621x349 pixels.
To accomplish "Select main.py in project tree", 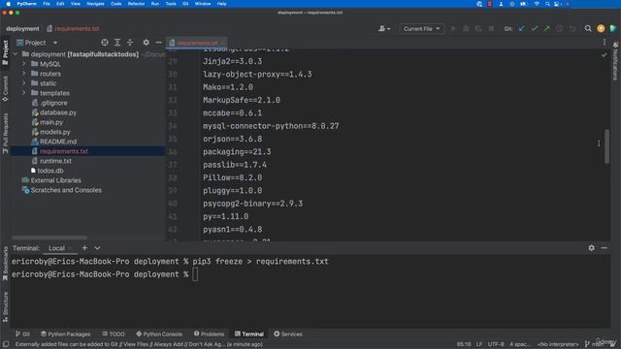I will [51, 122].
